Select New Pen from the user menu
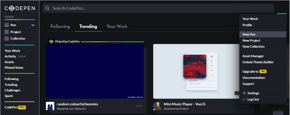Image resolution: width=290 pixels, height=115 pixels. [x=249, y=34]
